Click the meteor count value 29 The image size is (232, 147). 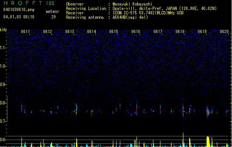pyautogui.click(x=53, y=17)
